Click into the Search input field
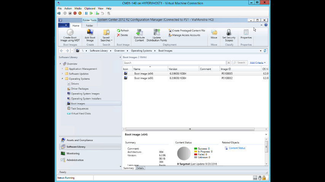This screenshot has width=325, height=182. click(x=174, y=63)
